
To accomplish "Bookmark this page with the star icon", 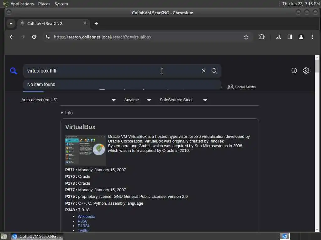I will point(246,37).
